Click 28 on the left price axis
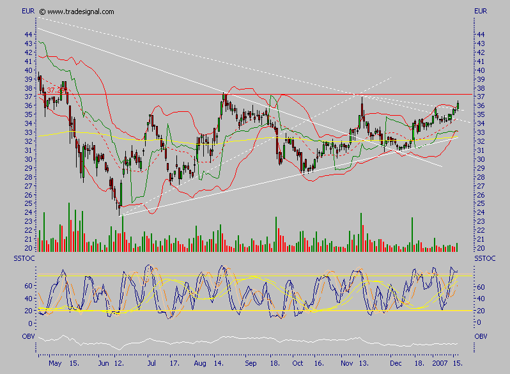The height and width of the screenshot is (374, 510). 28,177
